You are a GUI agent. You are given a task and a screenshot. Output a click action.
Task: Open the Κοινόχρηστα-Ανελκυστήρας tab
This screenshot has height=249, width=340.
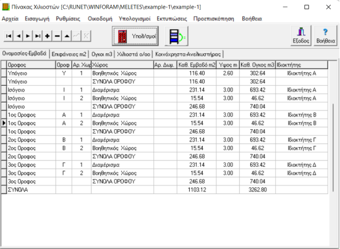click(x=188, y=54)
